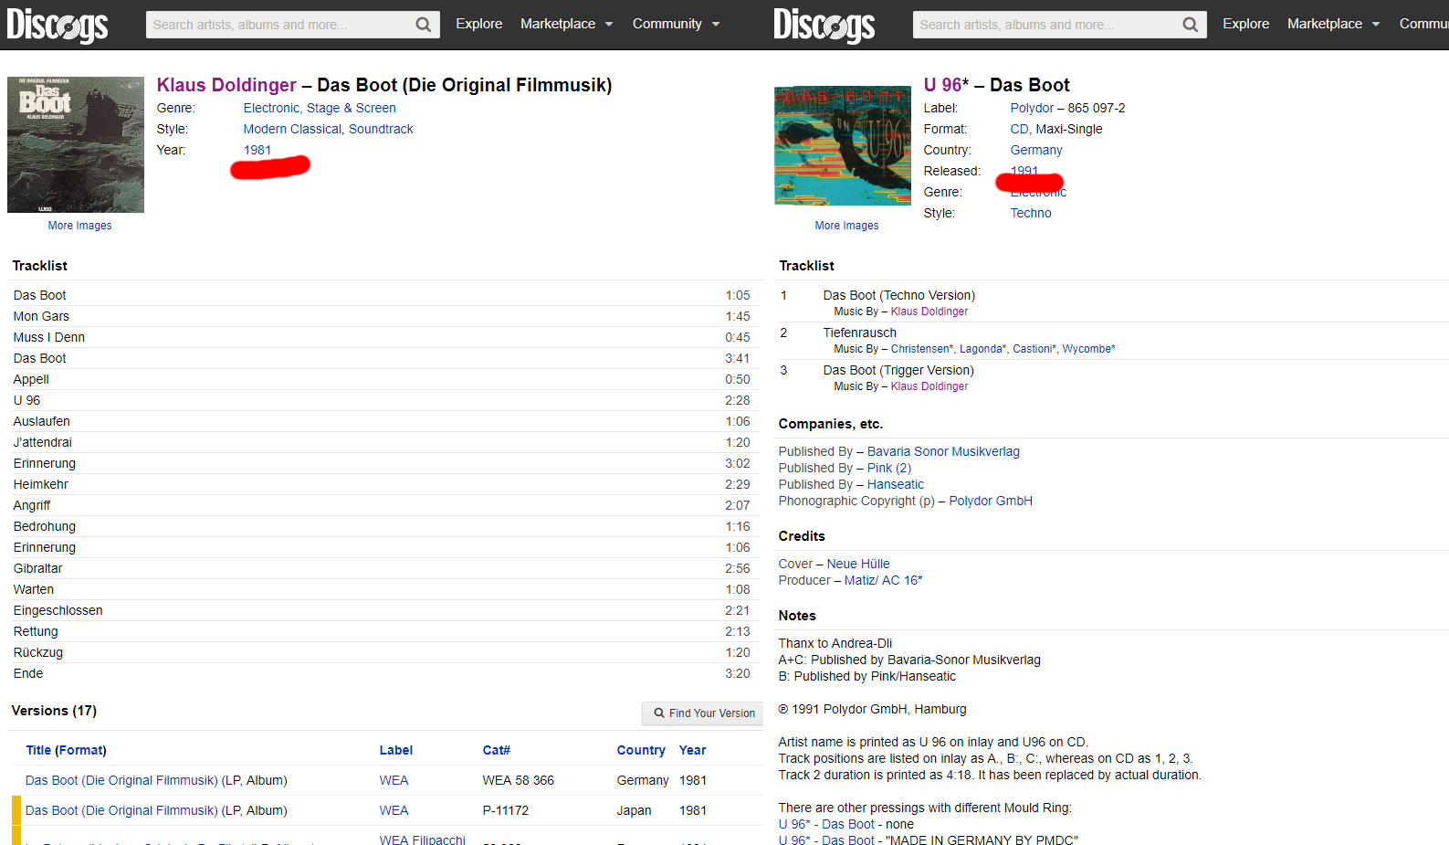Open the Wycombe credit link
The width and height of the screenshot is (1449, 845).
click(x=1087, y=349)
